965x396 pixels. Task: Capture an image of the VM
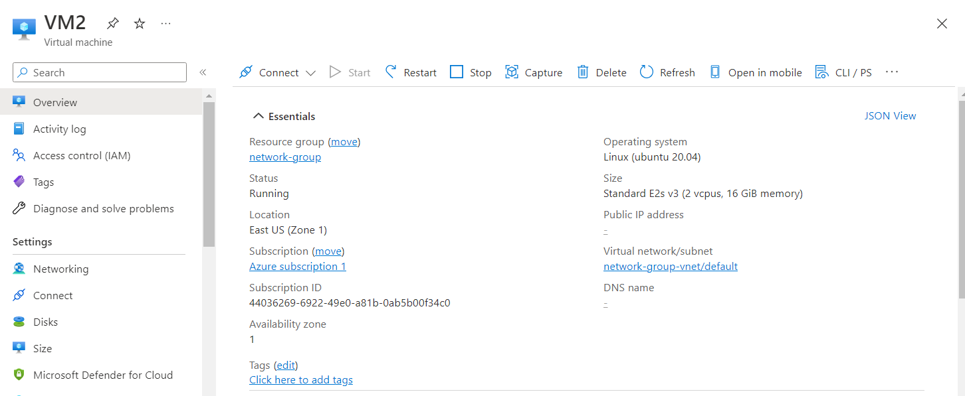point(534,72)
